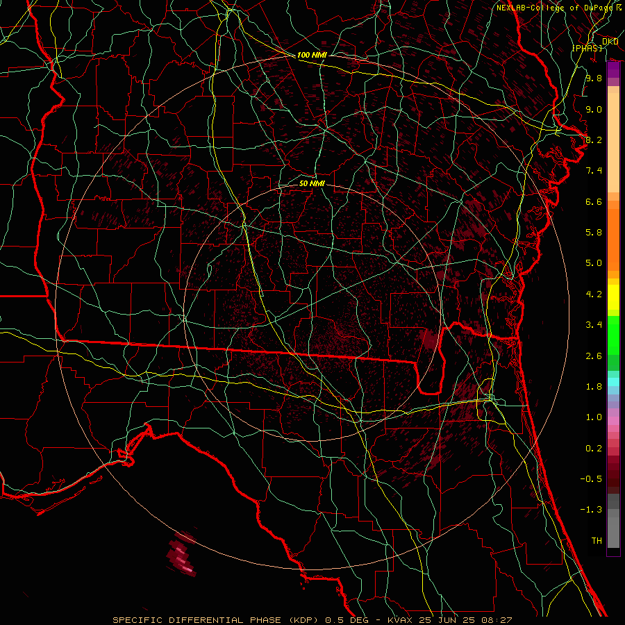
Task: Pick the bright green segment of the color bar
Action: (x=613, y=335)
